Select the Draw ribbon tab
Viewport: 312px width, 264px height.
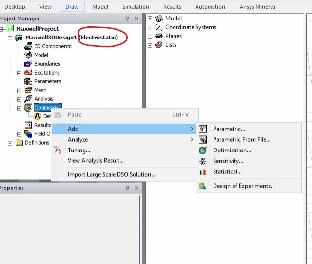72,7
